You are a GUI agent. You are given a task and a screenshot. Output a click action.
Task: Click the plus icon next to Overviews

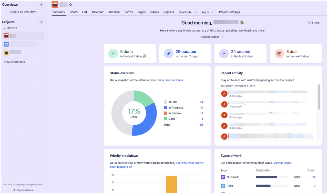coord(41,5)
